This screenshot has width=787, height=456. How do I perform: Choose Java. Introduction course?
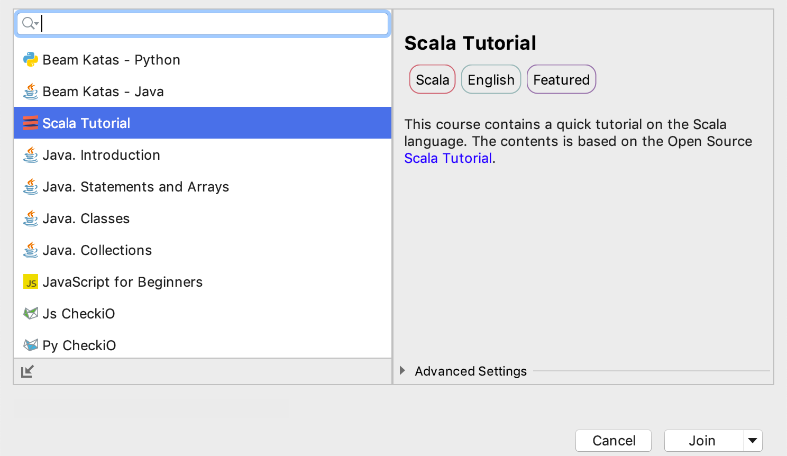203,154
